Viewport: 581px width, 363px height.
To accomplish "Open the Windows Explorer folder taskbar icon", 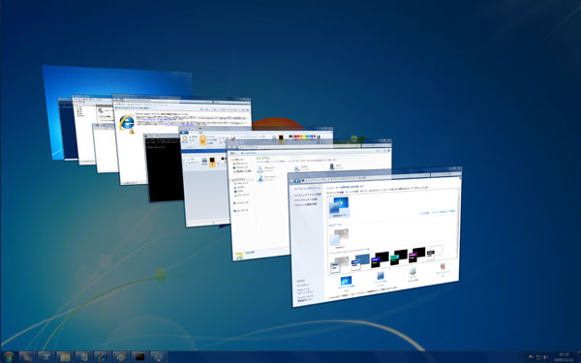I will coord(65,357).
